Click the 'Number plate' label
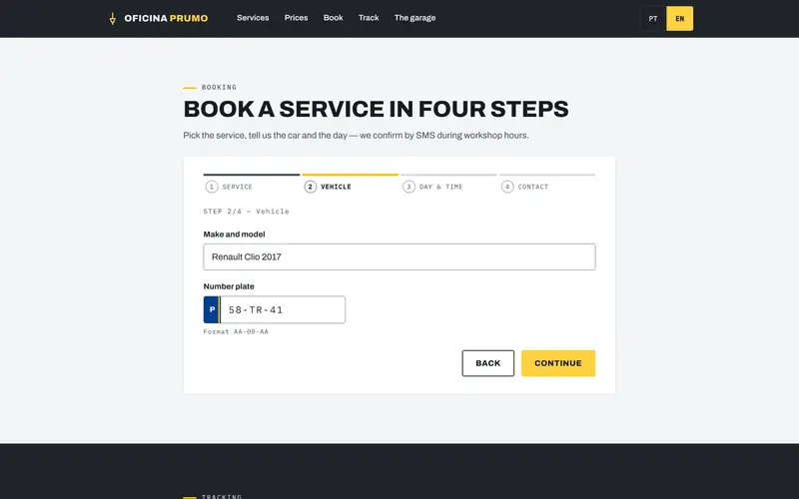This screenshot has height=499, width=799. (229, 286)
